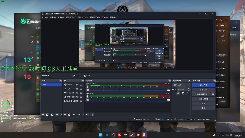Show the game capture source eye toggle
245x138 pixels.
point(77,93)
